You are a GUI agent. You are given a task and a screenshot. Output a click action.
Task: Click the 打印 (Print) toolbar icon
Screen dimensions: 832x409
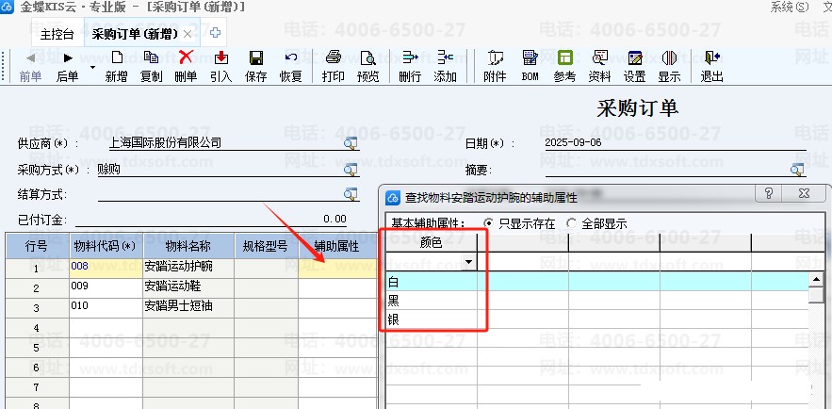click(333, 65)
